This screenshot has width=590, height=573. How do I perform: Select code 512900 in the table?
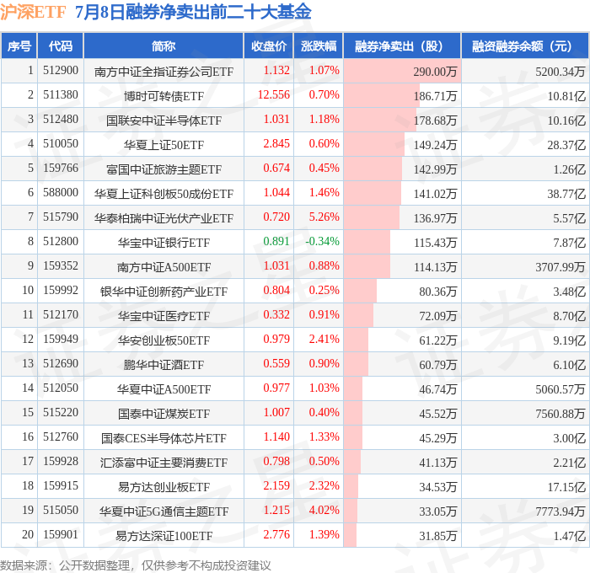click(x=61, y=71)
